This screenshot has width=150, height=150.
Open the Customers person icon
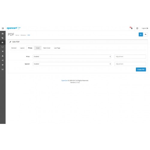click(3, 56)
